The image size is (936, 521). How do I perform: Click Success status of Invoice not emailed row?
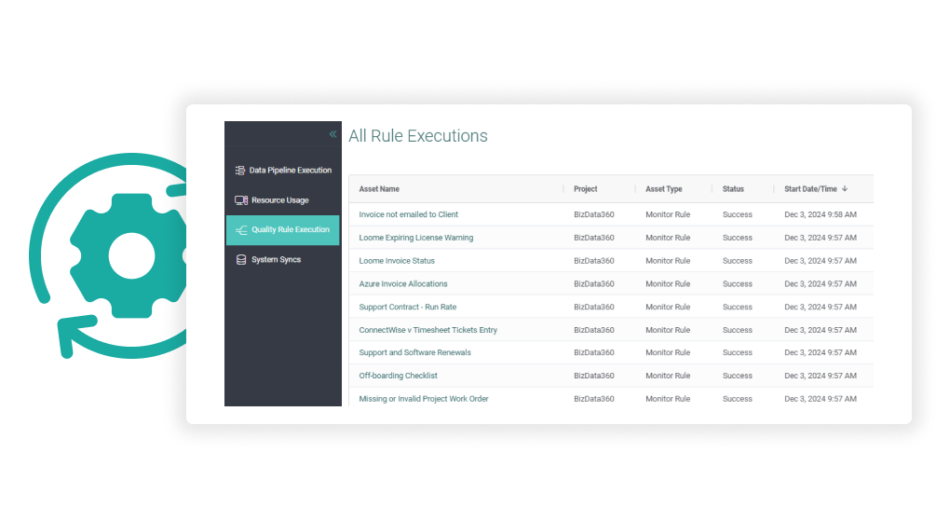pyautogui.click(x=738, y=214)
